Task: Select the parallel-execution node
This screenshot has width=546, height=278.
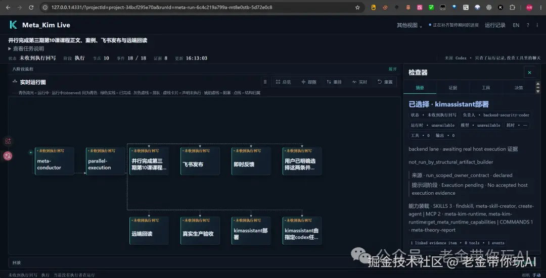Action: click(105, 161)
